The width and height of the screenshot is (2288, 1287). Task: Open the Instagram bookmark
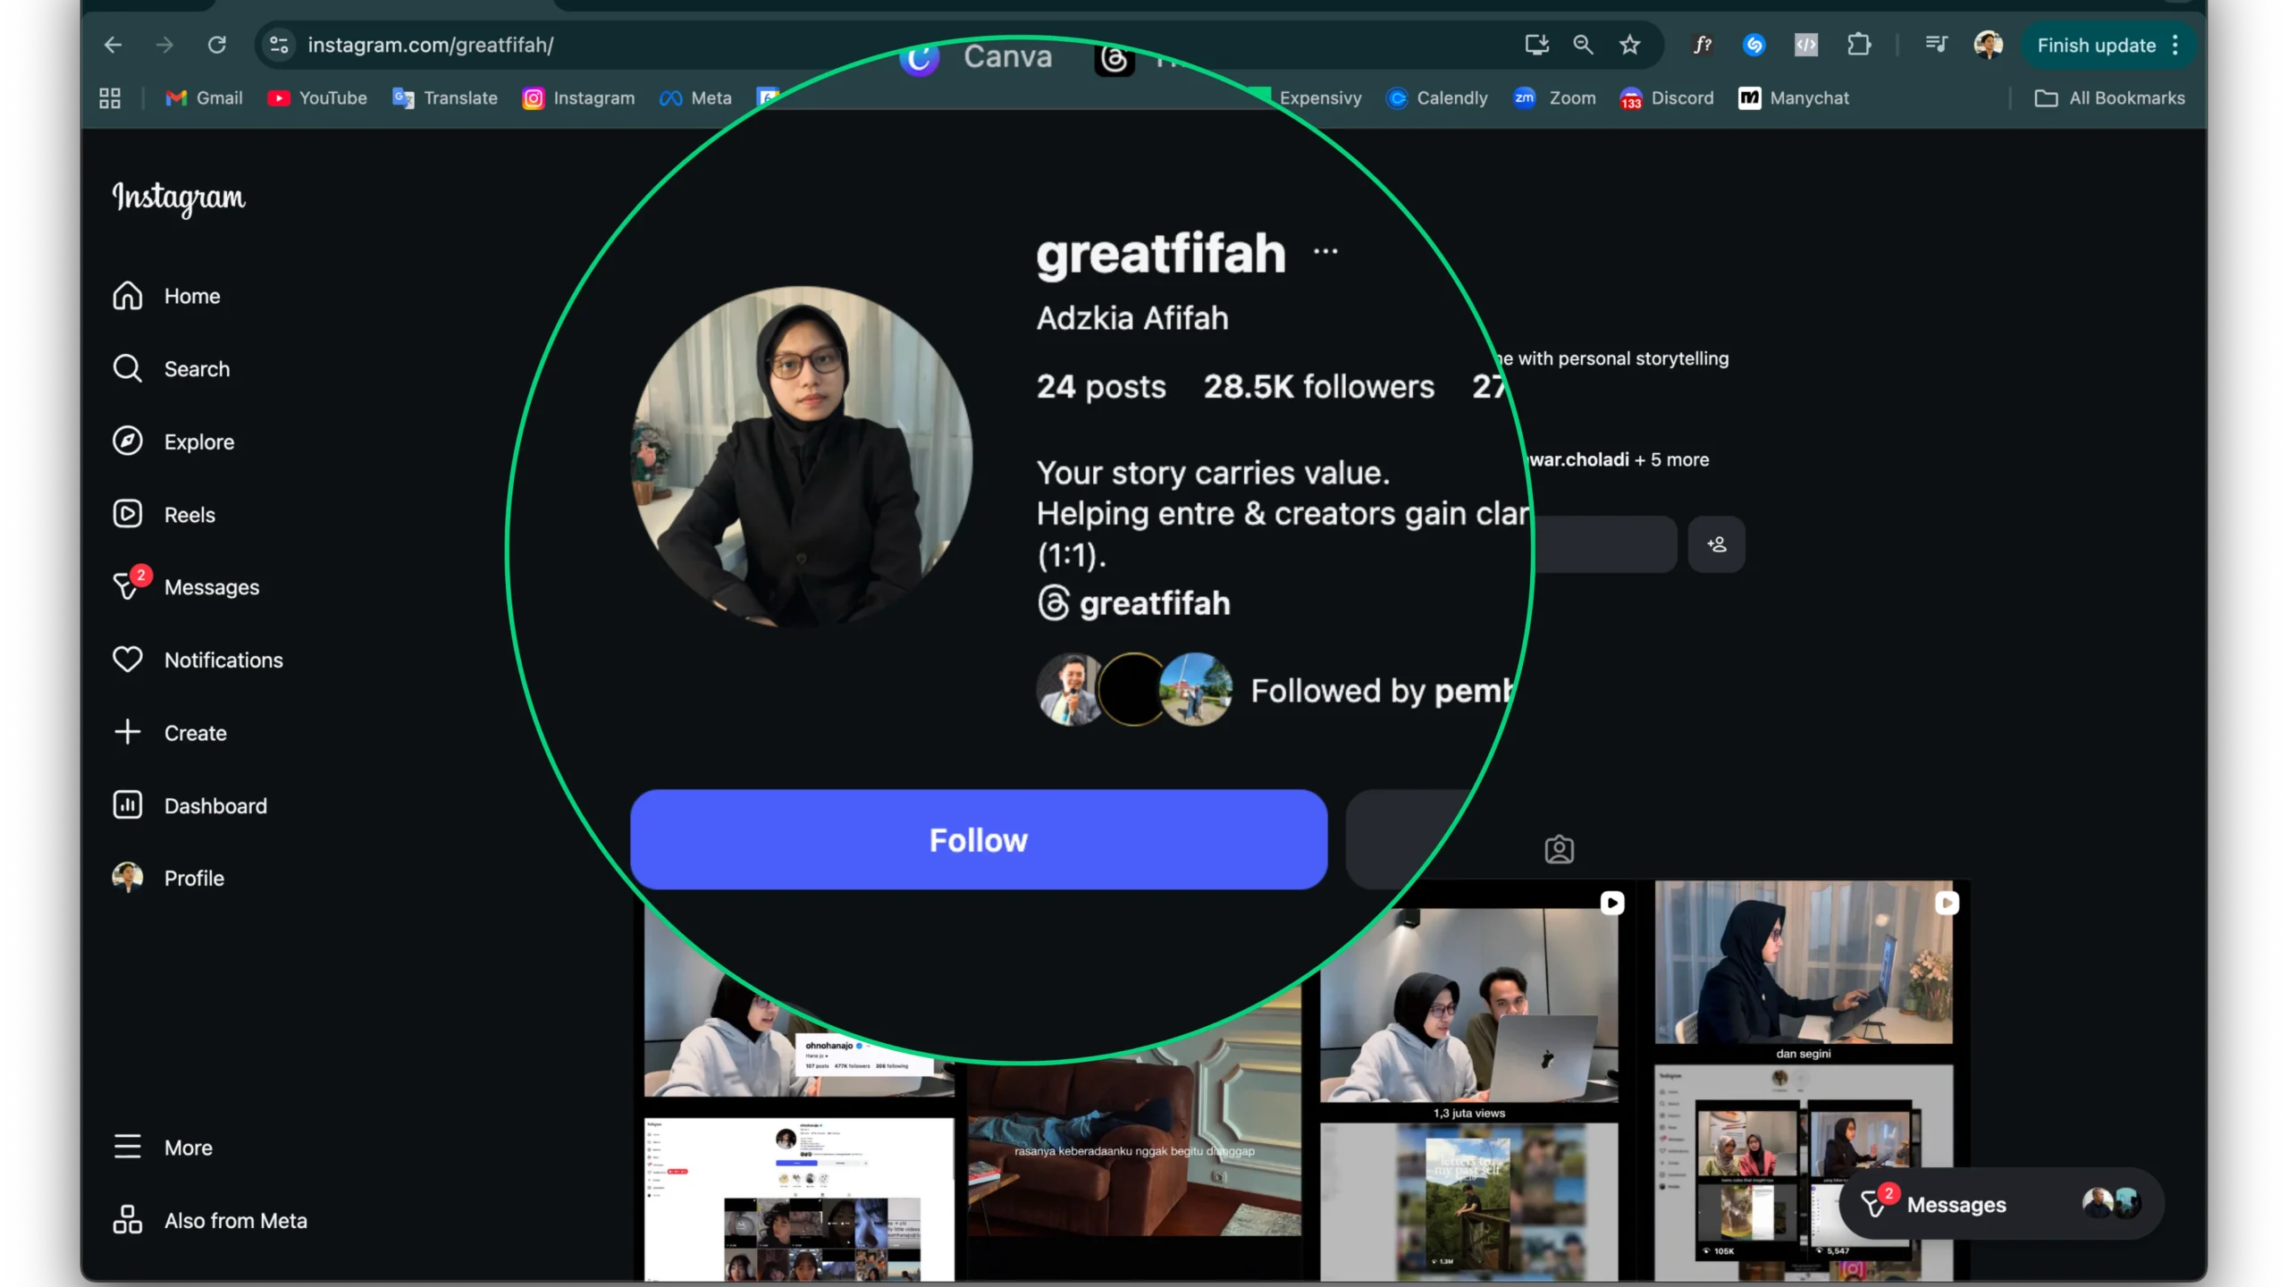click(x=579, y=98)
